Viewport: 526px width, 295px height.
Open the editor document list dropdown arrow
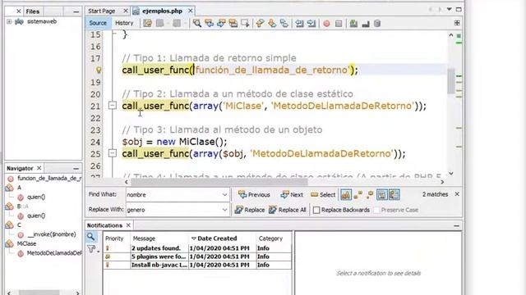(x=450, y=9)
